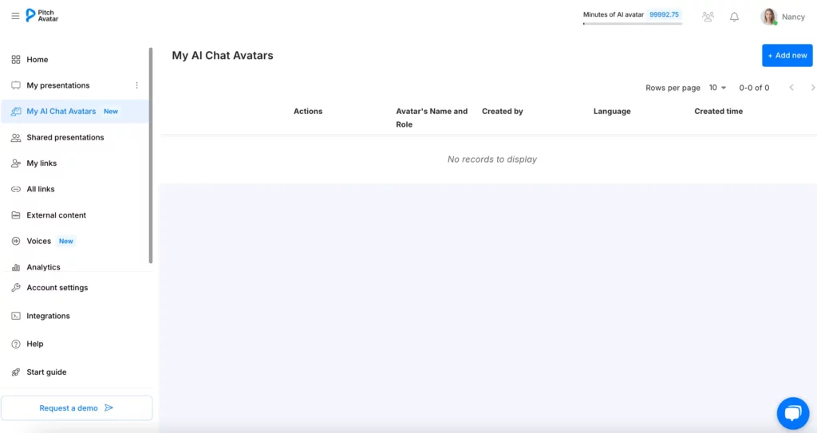
Task: Click the Start guide rocket icon
Action: tap(16, 372)
